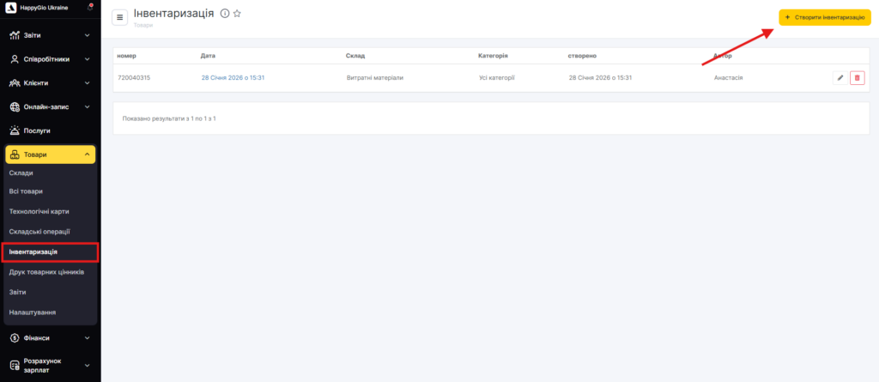Open Послуги section from the sidebar
Screen dimensions: 879x382
(x=38, y=130)
